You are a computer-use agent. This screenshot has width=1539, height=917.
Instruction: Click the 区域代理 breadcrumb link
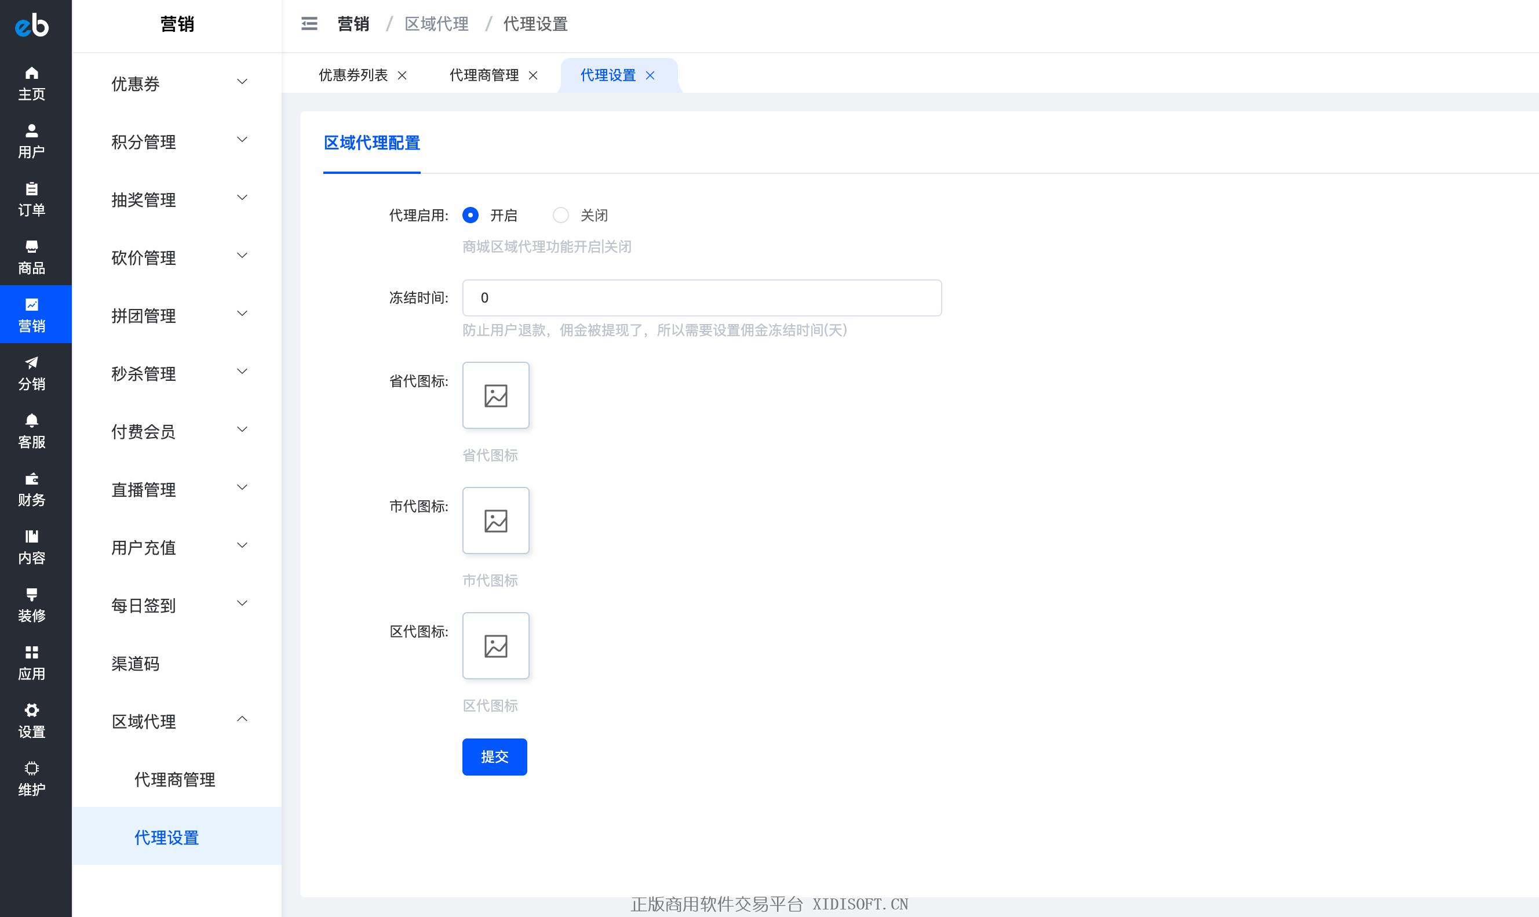tap(437, 24)
